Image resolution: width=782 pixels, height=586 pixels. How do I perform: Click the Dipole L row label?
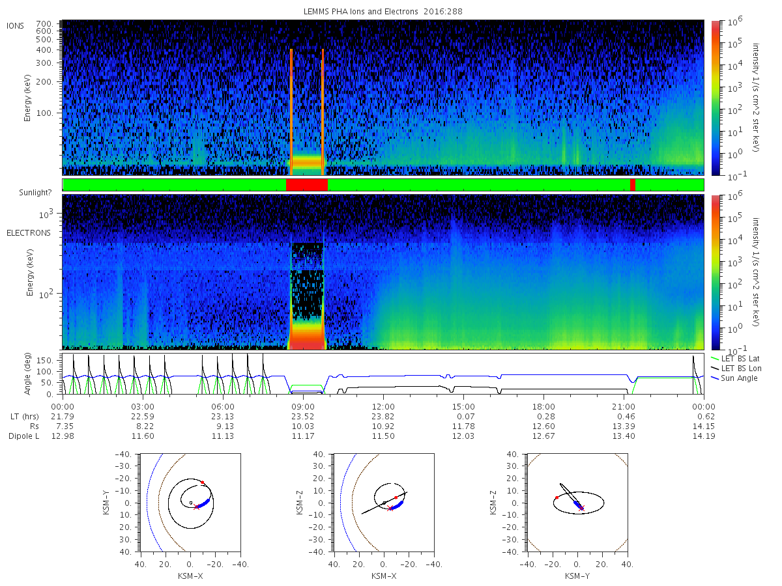(x=23, y=436)
